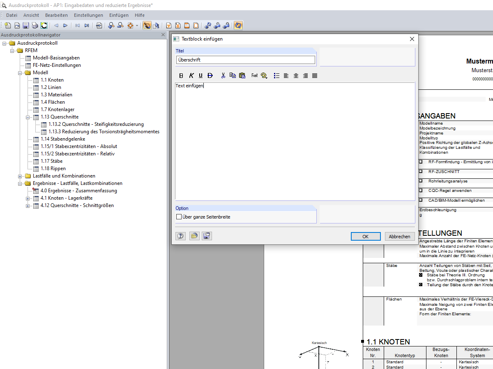Open the text color palette
493x369 pixels.
pos(264,75)
